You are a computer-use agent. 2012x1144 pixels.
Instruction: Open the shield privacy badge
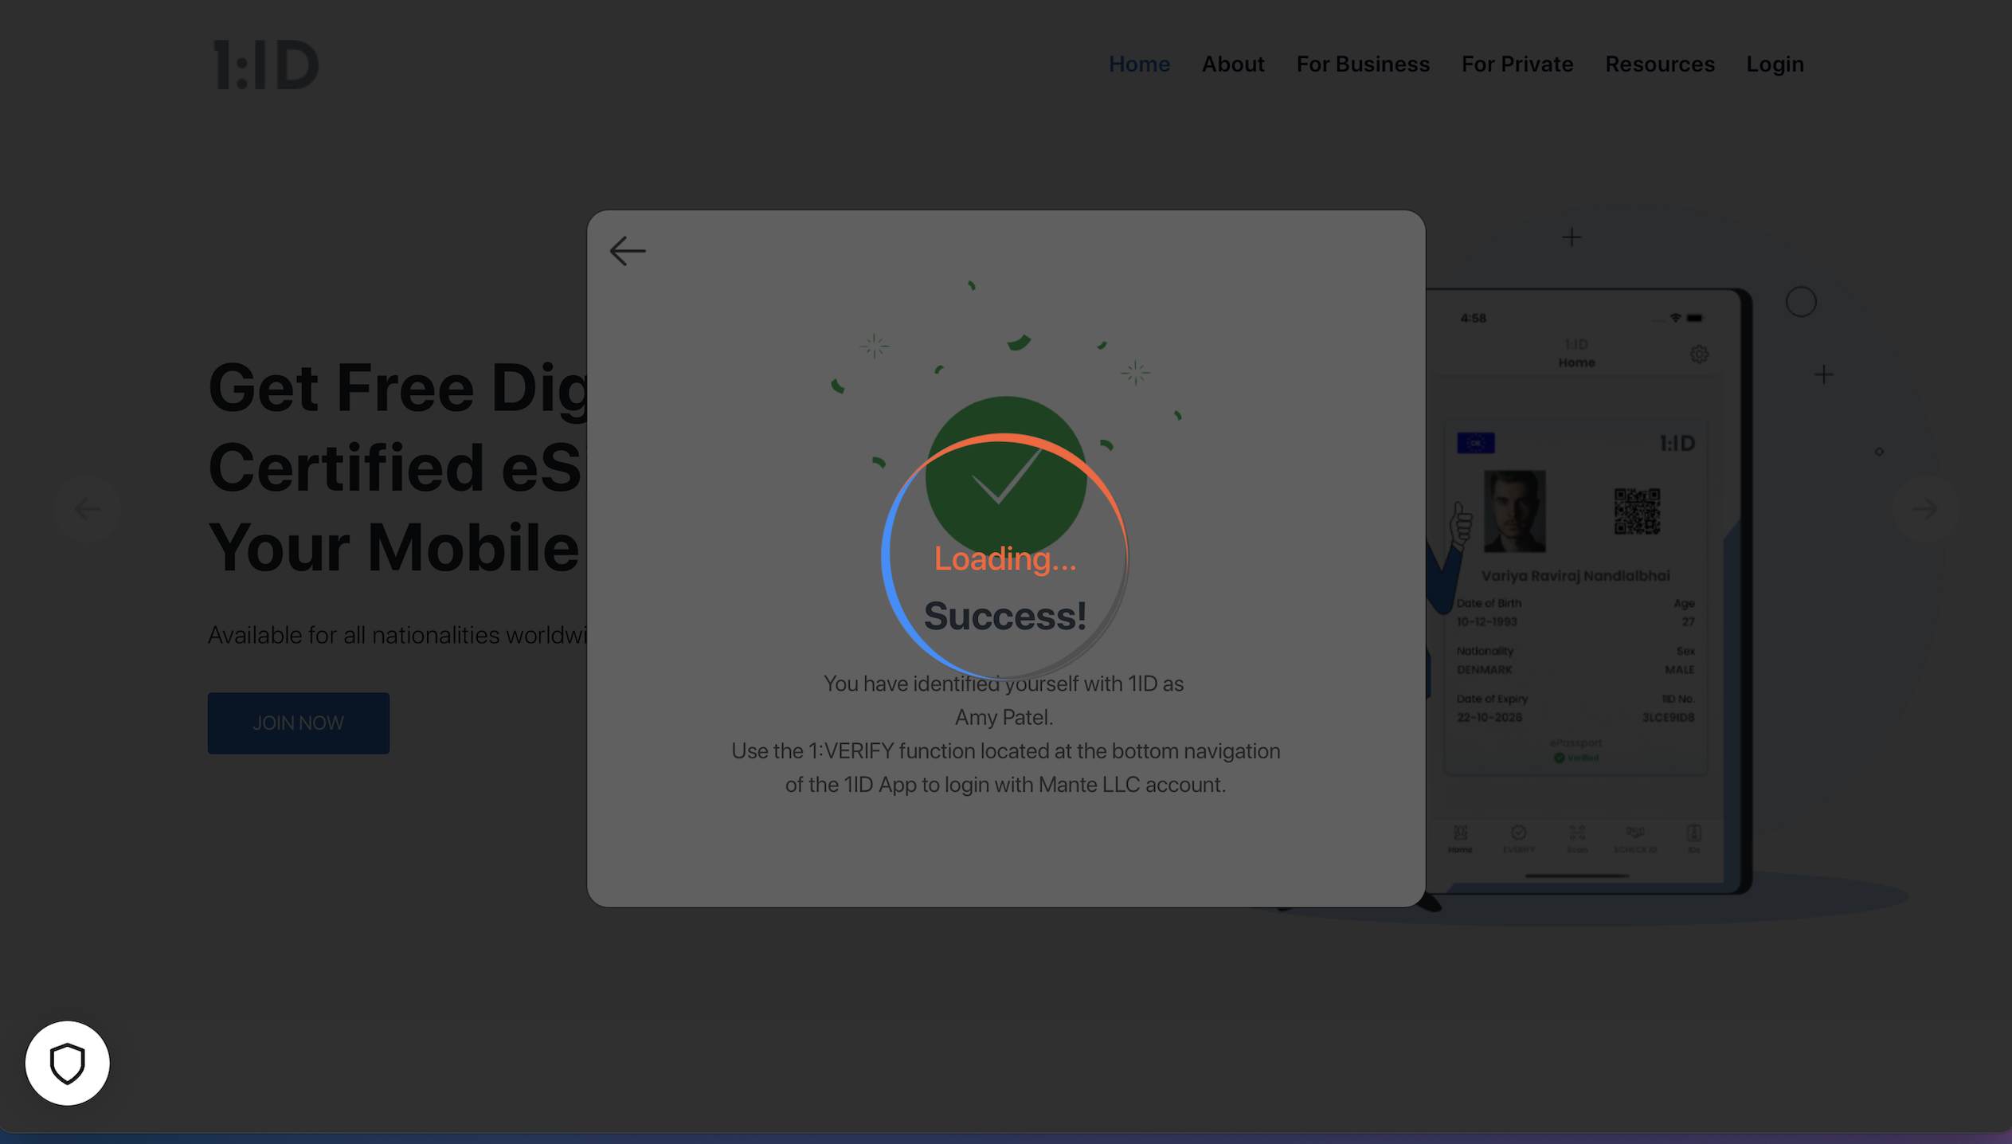pos(67,1063)
